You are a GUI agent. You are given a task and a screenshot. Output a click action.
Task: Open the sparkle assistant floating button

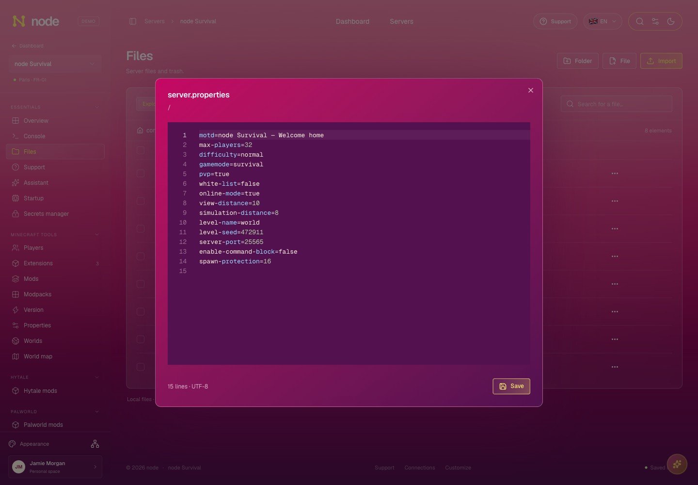pos(677,464)
